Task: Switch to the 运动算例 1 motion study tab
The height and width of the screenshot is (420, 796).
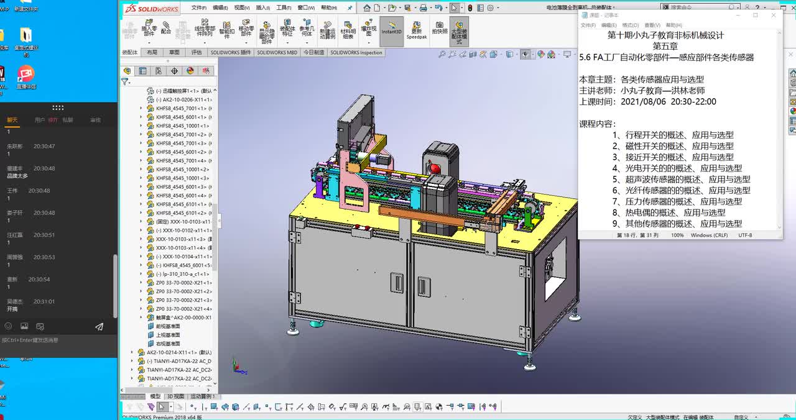Action: 202,396
